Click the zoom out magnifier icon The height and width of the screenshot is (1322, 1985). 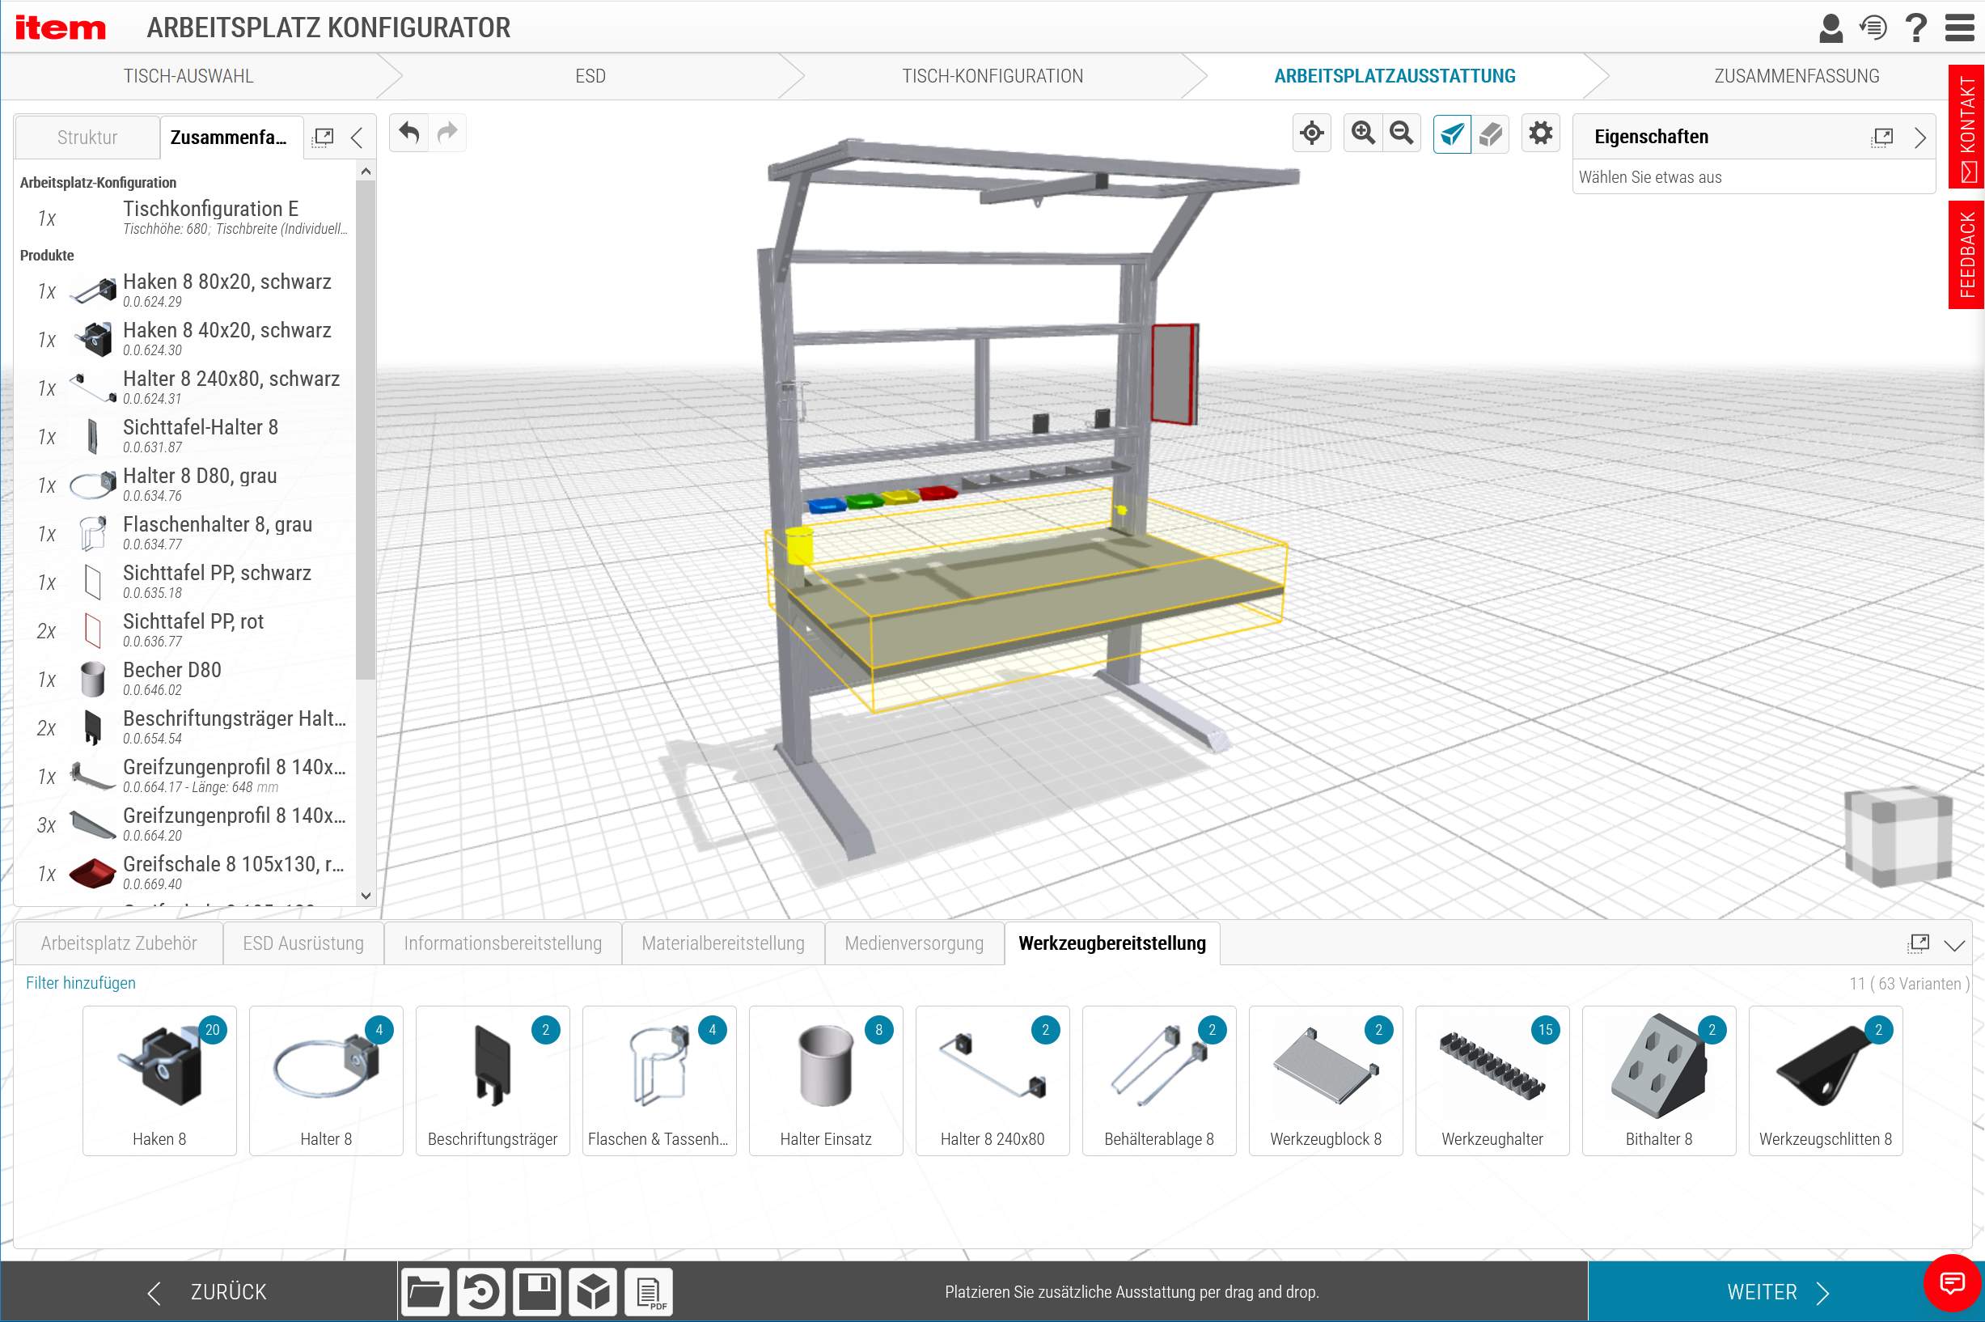point(1401,133)
